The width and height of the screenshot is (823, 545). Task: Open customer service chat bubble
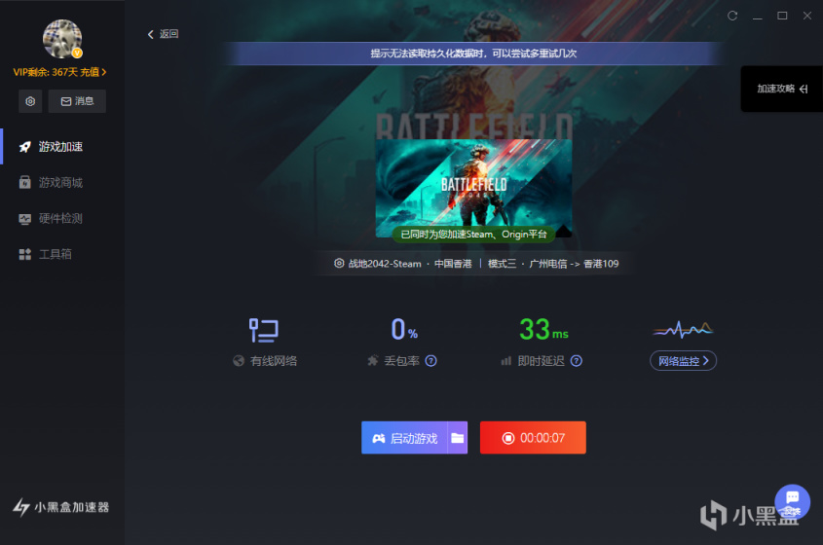click(x=792, y=501)
